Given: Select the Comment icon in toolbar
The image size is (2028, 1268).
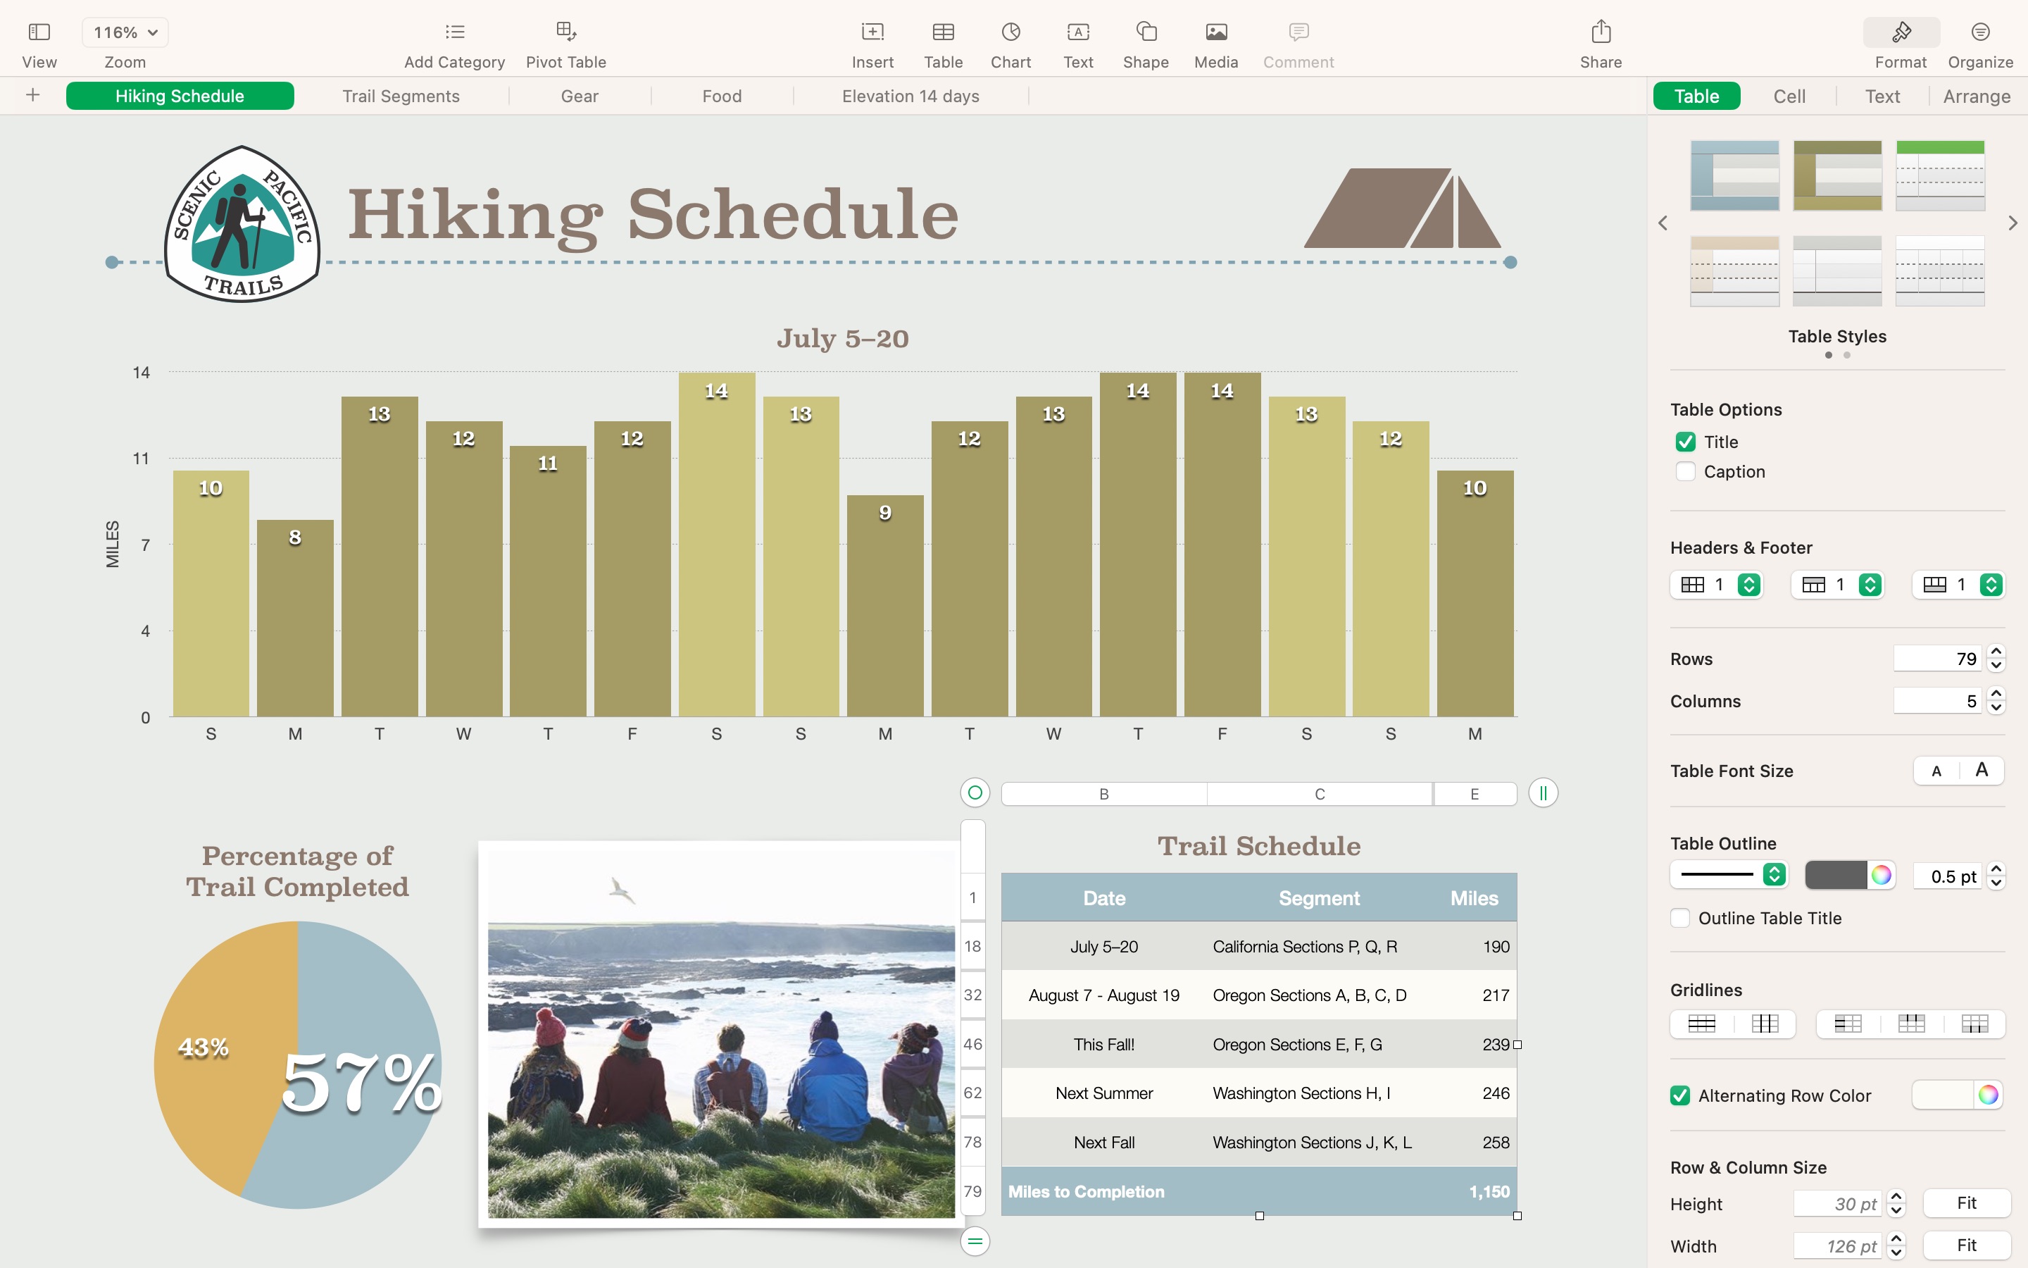Looking at the screenshot, I should [x=1298, y=32].
